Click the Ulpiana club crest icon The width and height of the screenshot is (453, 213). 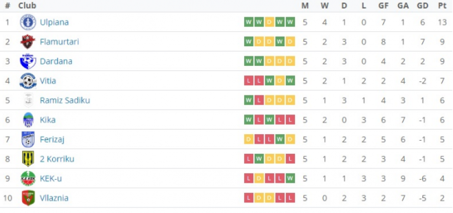[28, 22]
